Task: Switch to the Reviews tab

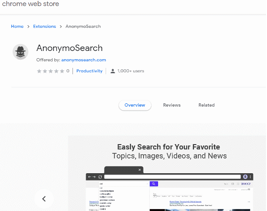Action: pyautogui.click(x=172, y=105)
